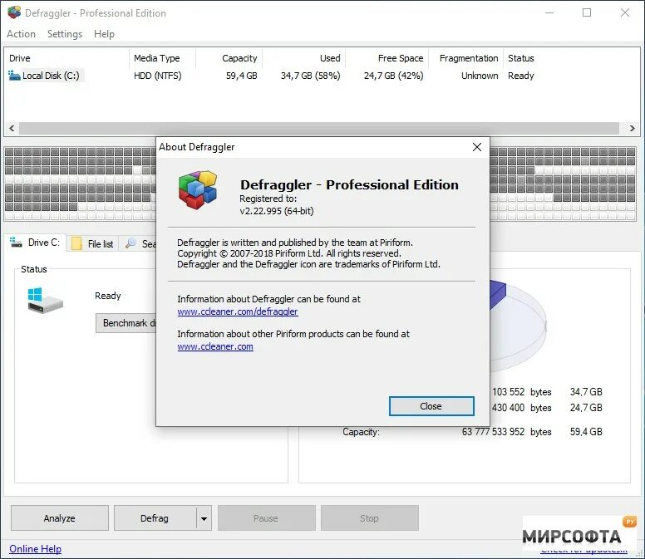Click the 34,7 GB (58%) used cell
Image resolution: width=645 pixels, height=559 pixels.
click(x=311, y=76)
